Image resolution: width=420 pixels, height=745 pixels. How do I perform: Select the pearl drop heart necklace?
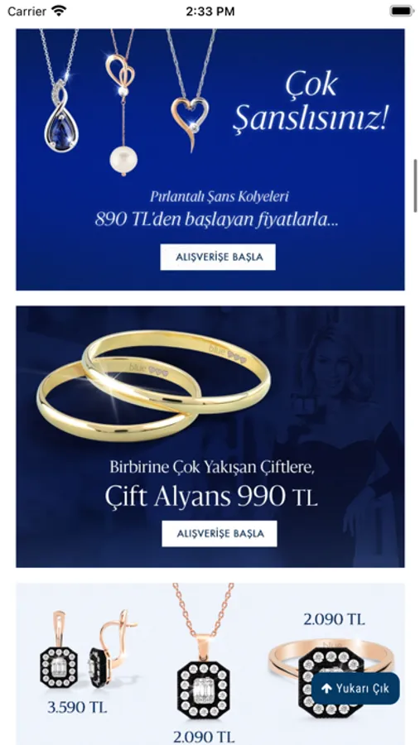(123, 102)
